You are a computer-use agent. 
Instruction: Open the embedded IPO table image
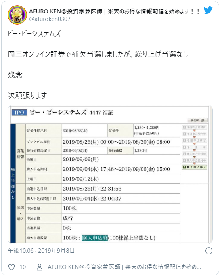click(110, 174)
